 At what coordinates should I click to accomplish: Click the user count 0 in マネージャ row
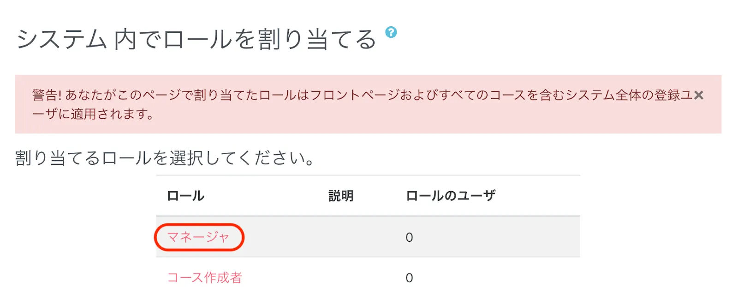coord(409,238)
